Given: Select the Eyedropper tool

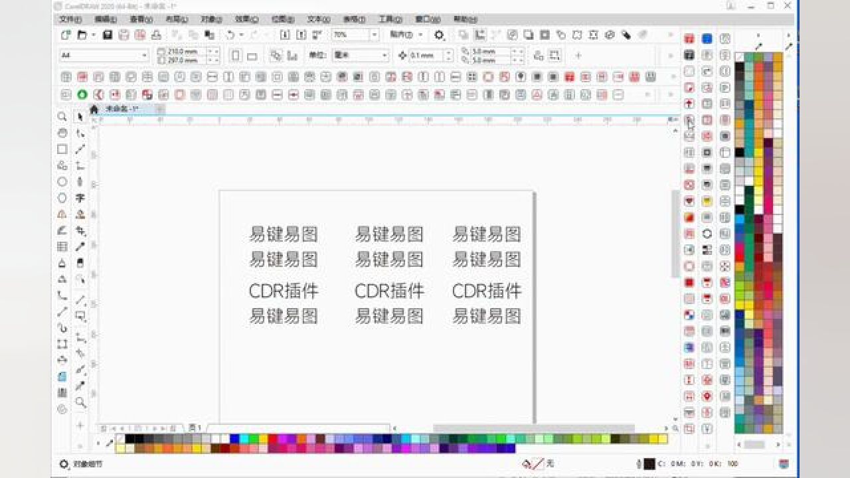Looking at the screenshot, I should point(80,247).
